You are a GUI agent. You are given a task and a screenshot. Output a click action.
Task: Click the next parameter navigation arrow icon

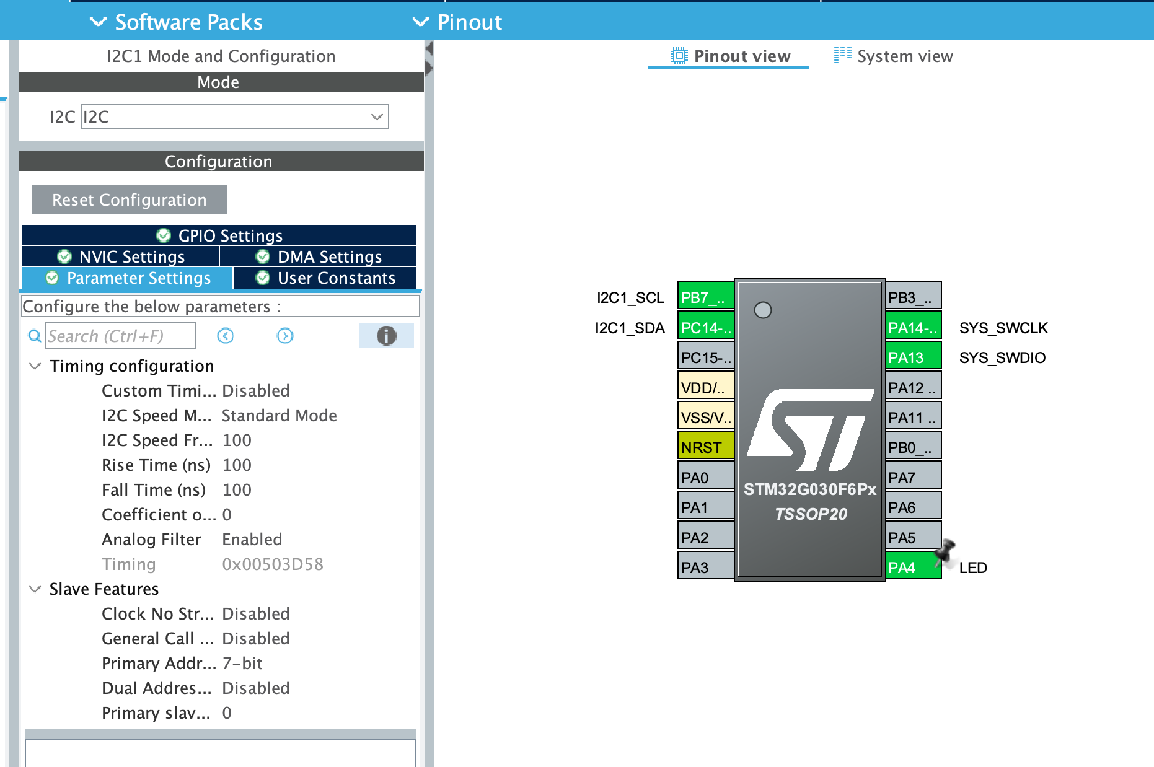pos(284,336)
